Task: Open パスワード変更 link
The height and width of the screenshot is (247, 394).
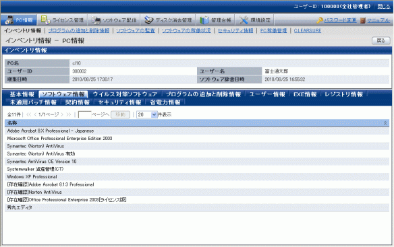Action: click(x=340, y=20)
